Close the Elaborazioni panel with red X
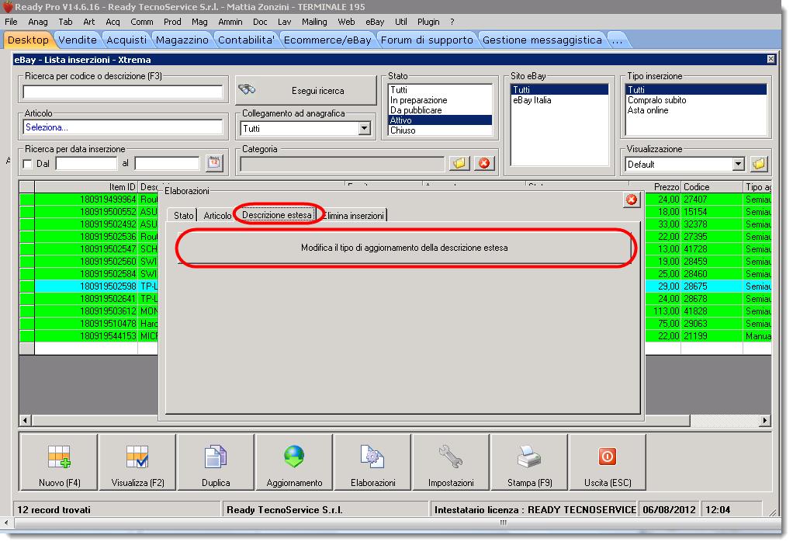 pos(632,200)
